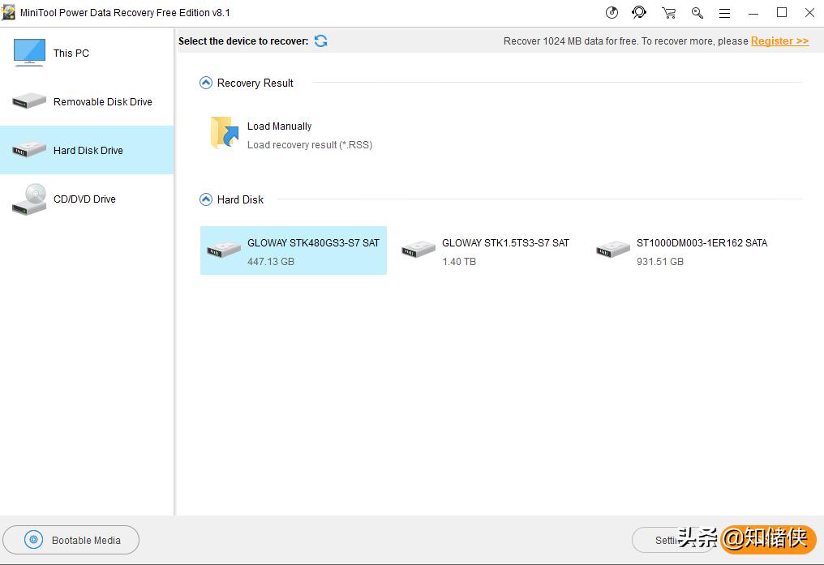Image resolution: width=824 pixels, height=565 pixels.
Task: Click the MiniTool app icon in title bar
Action: coord(8,13)
